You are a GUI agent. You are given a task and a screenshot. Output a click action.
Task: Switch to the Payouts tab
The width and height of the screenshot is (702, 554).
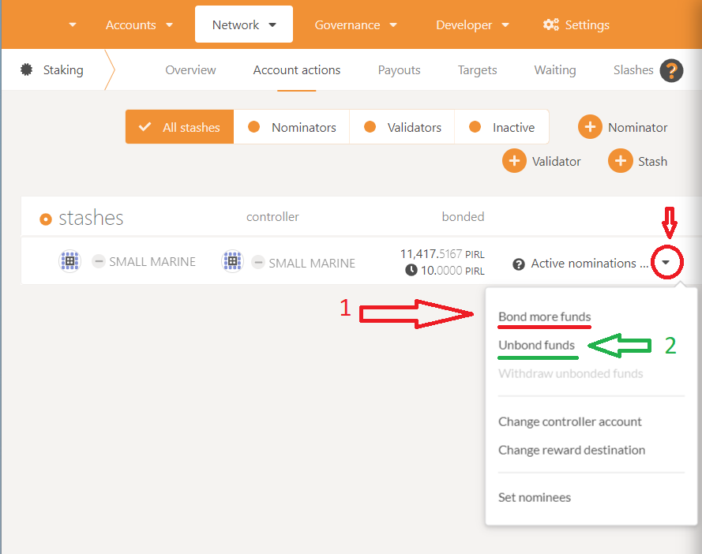[399, 70]
